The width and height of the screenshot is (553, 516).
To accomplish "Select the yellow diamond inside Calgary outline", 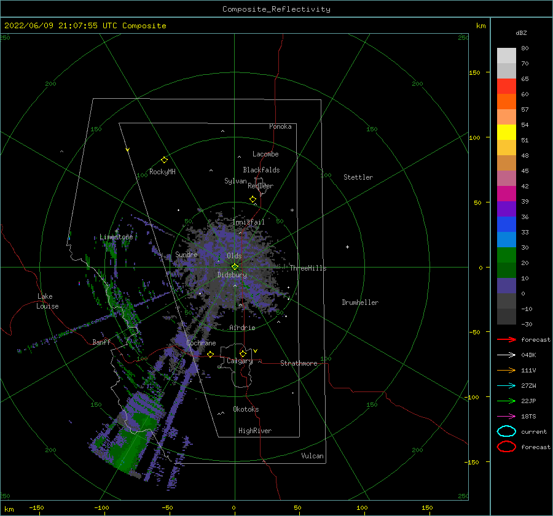I will (243, 353).
